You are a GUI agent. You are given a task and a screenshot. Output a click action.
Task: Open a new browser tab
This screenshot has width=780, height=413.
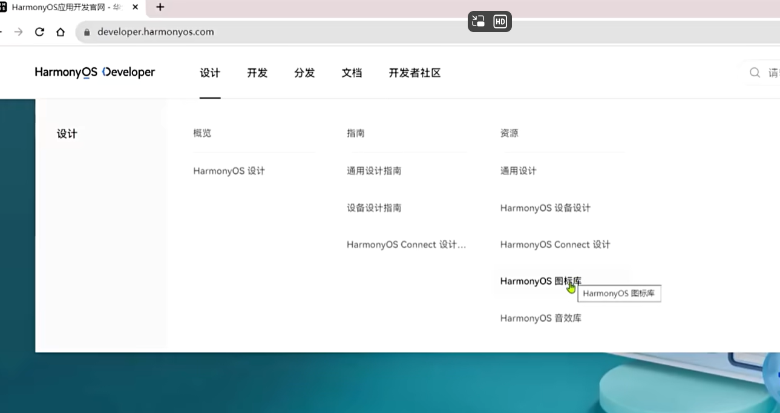point(160,7)
